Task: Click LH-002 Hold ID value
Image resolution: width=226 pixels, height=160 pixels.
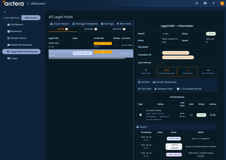Action: coord(165,34)
